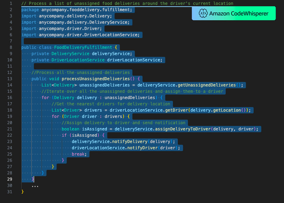Click import anycompany.delivery.Delivery line
The image size is (284, 203).
coord(67,16)
